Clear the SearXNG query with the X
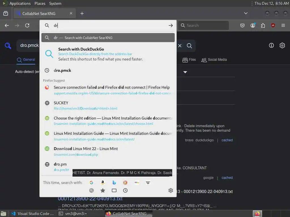 [x=180, y=45]
